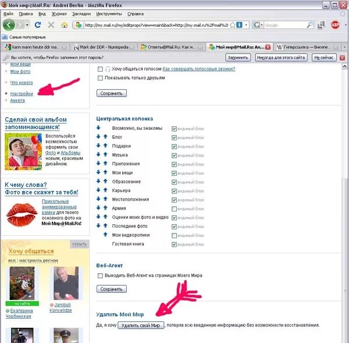This screenshot has width=349, height=343.
Task: Open Как совершать голосовые звонки link
Action: click(199, 69)
